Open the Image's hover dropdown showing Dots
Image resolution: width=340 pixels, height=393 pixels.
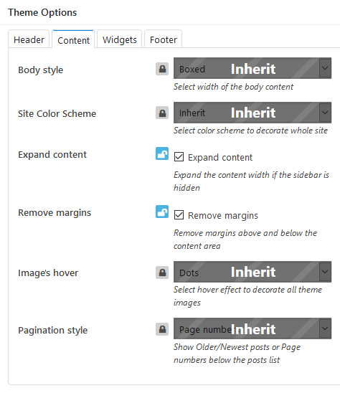[252, 272]
